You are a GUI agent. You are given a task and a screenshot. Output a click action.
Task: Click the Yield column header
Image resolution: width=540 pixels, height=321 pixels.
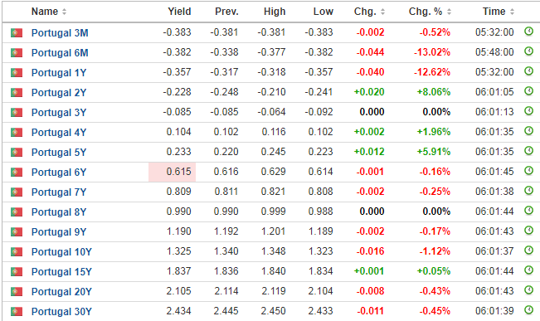179,12
